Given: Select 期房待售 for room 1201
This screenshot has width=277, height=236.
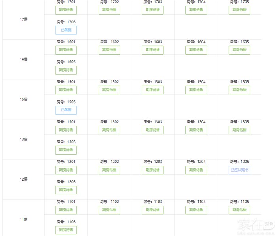Looking at the screenshot, I should pyautogui.click(x=66, y=170).
